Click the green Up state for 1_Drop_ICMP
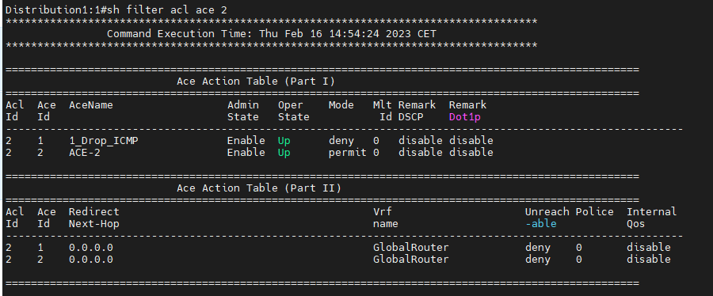713x296 pixels. click(x=284, y=141)
